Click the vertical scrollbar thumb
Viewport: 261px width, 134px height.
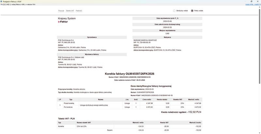pyautogui.click(x=260, y=47)
